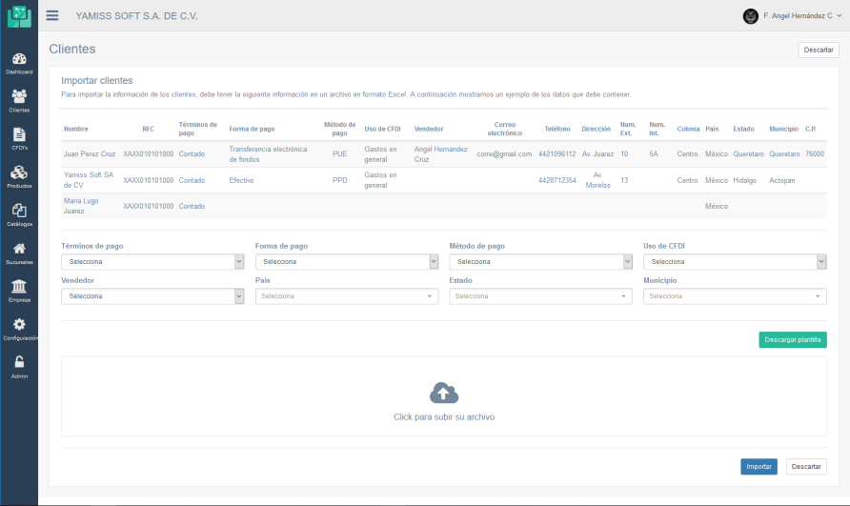Toggle the hamburger menu button
850x506 pixels.
coord(52,16)
